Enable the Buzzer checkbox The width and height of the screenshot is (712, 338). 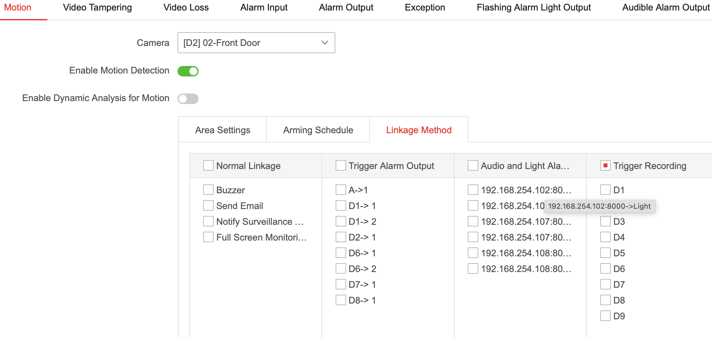tap(208, 190)
